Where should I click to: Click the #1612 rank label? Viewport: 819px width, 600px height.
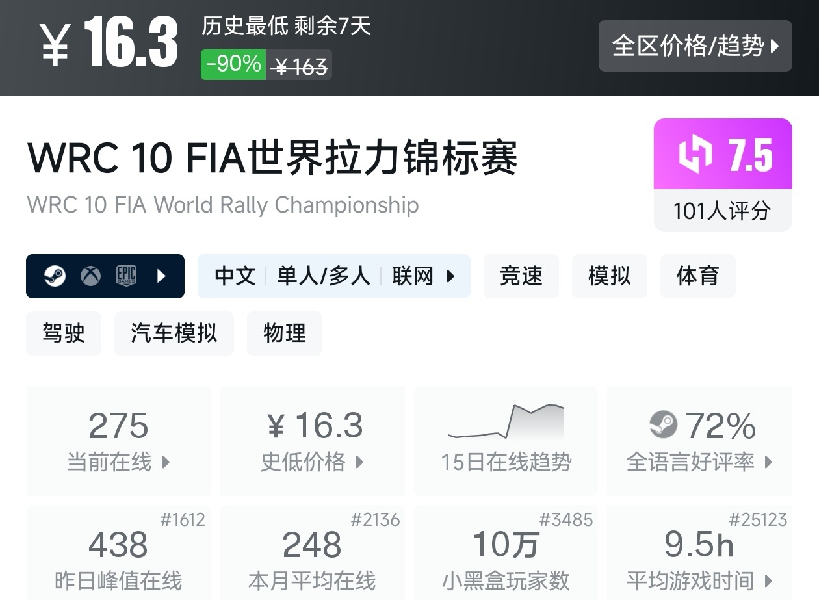click(x=183, y=520)
